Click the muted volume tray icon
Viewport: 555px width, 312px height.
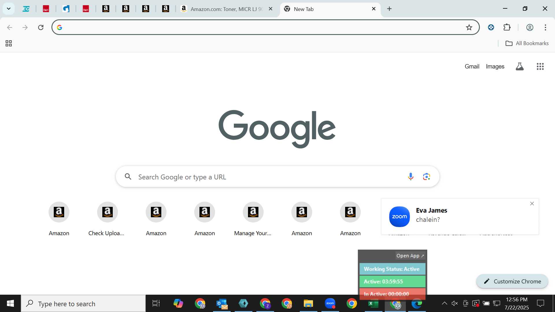[x=455, y=303]
